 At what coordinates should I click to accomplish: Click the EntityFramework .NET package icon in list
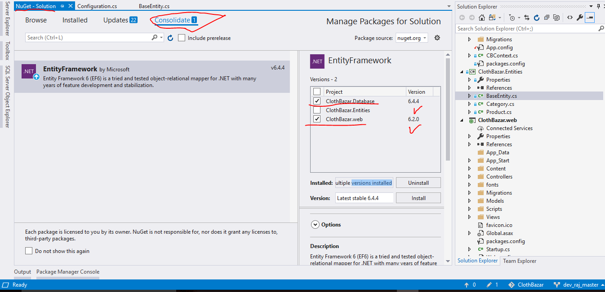[x=29, y=71]
